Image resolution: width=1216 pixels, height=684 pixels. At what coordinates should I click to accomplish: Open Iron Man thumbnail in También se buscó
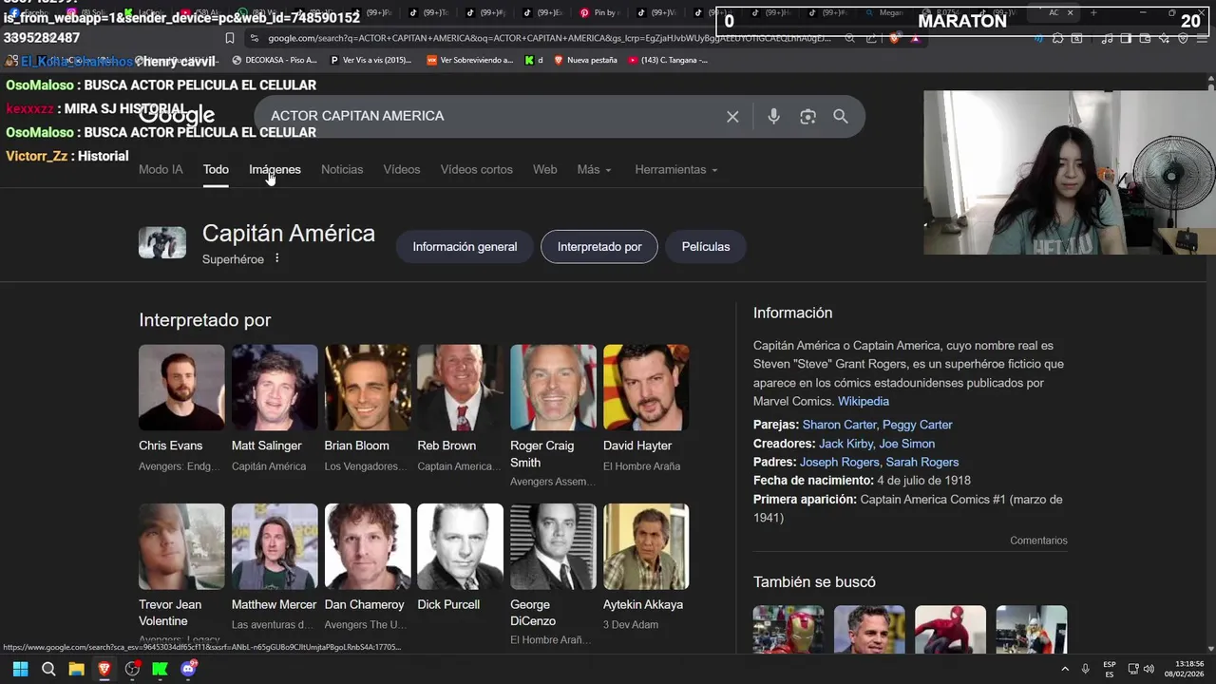pos(788,629)
